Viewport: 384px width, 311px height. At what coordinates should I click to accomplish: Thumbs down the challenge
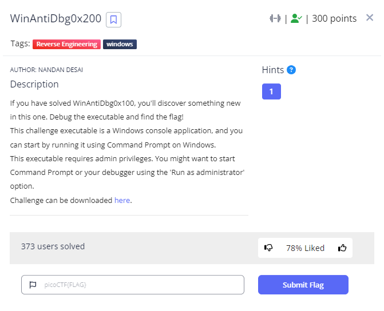pos(268,248)
